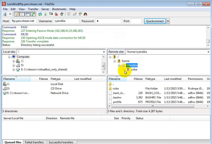
Task: Search for files with binoculars icon
Action: [x=85, y=14]
